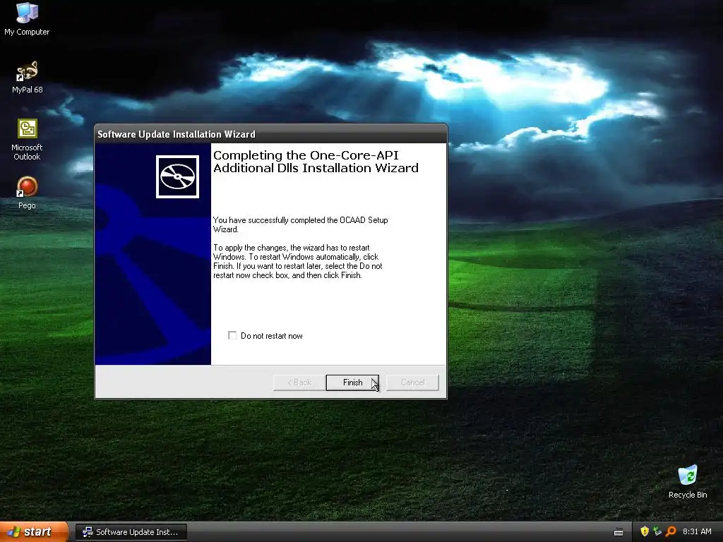Image resolution: width=723 pixels, height=542 pixels.
Task: Click the Finish button in wizard
Action: [x=352, y=383]
